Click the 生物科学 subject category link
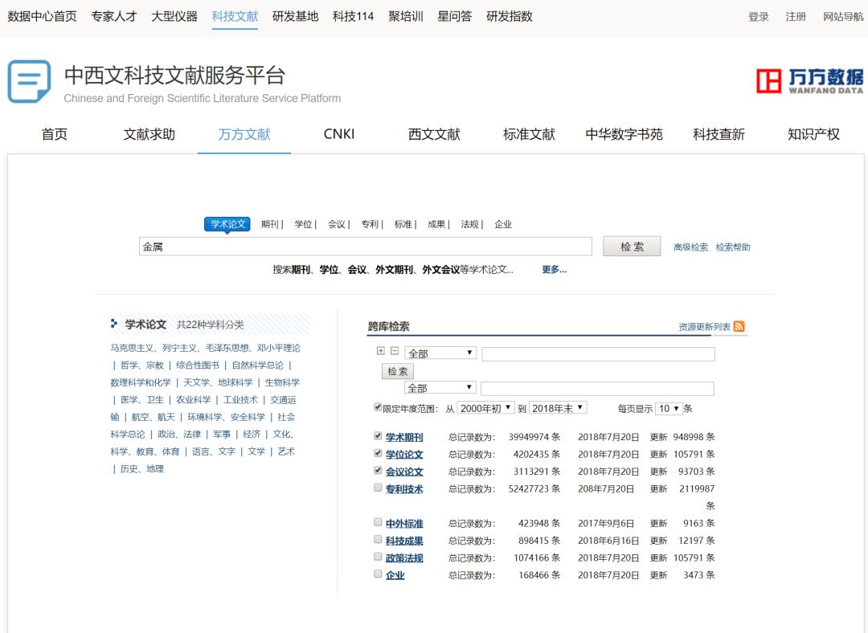This screenshot has height=633, width=868. pyautogui.click(x=282, y=382)
